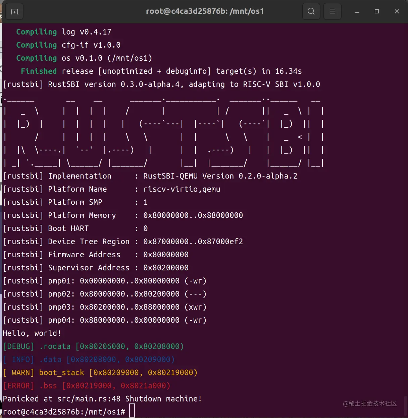The image size is (408, 418).
Task: Click the Implementation RustSBI-QEMU line
Action: (150, 176)
